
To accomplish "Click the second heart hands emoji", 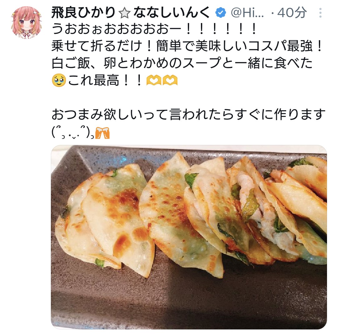I will (170, 80).
